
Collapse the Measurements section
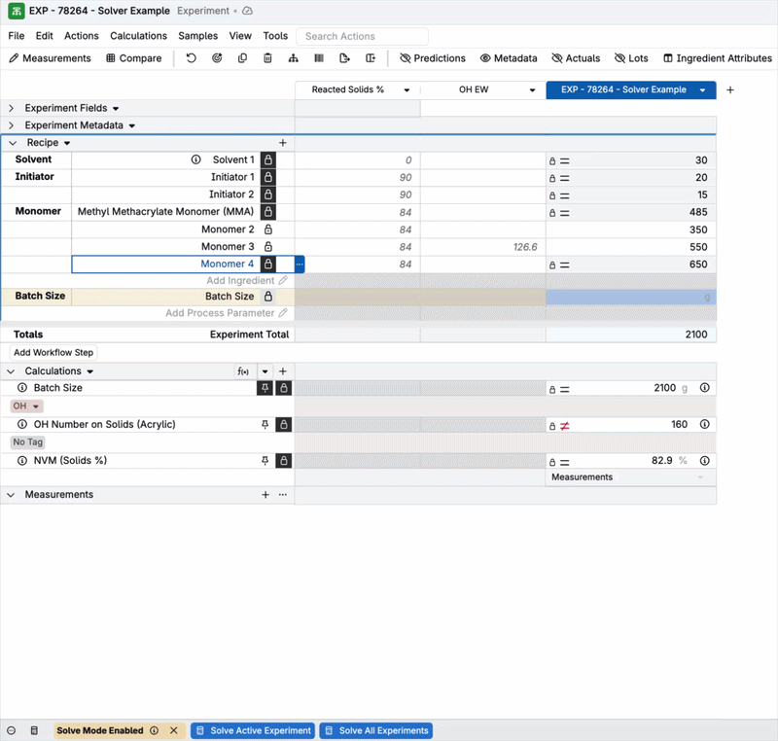pos(12,495)
